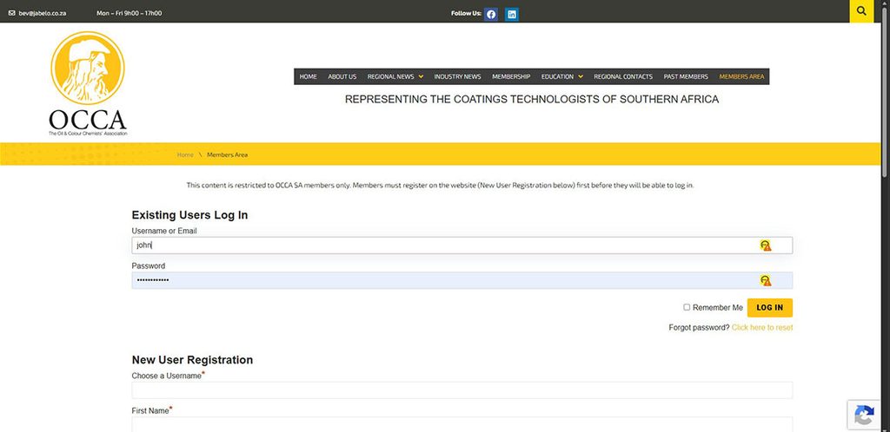Viewport: 890px width, 432px height.
Task: Open the Past Members menu item
Action: click(x=686, y=76)
